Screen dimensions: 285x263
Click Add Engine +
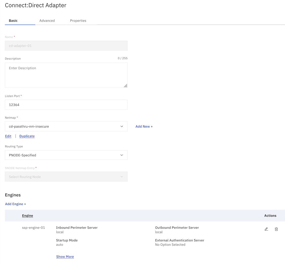tap(16, 204)
